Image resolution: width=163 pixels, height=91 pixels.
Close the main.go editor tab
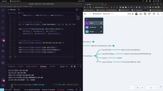tap(19, 10)
